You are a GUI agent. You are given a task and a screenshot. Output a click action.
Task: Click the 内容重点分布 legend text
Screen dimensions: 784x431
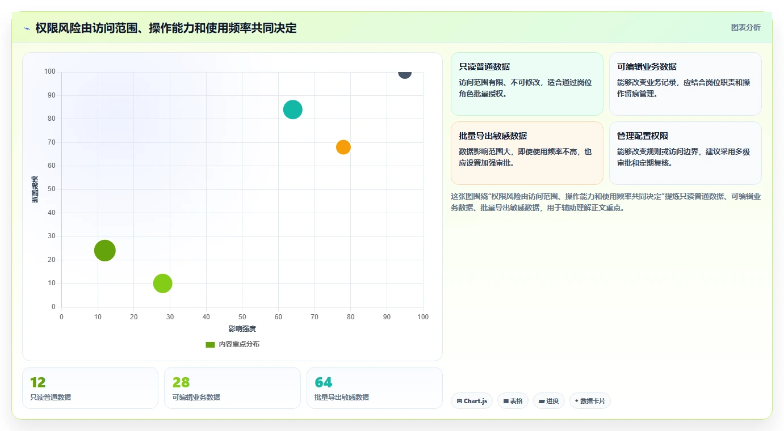tap(239, 344)
